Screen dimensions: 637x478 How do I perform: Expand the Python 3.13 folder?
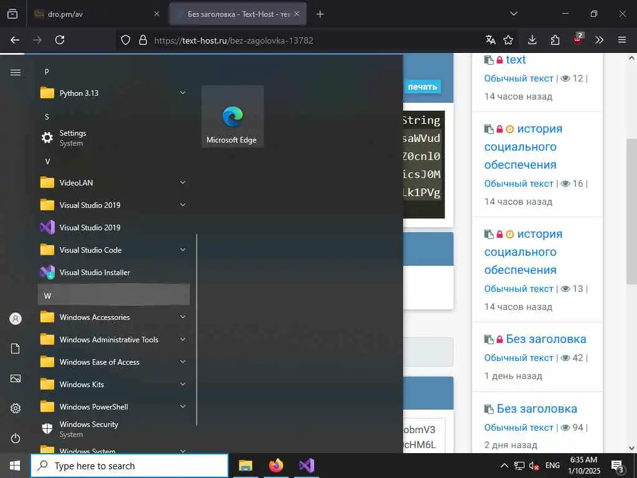point(114,93)
